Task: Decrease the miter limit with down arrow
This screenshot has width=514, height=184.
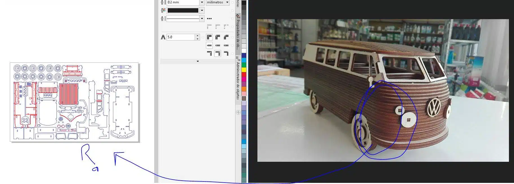Action: 197,39
